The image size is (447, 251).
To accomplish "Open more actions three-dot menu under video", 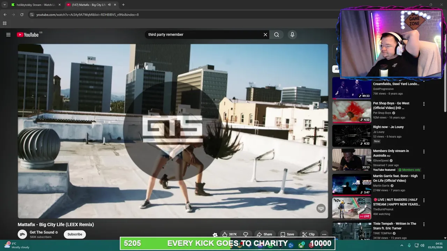I will point(324,234).
